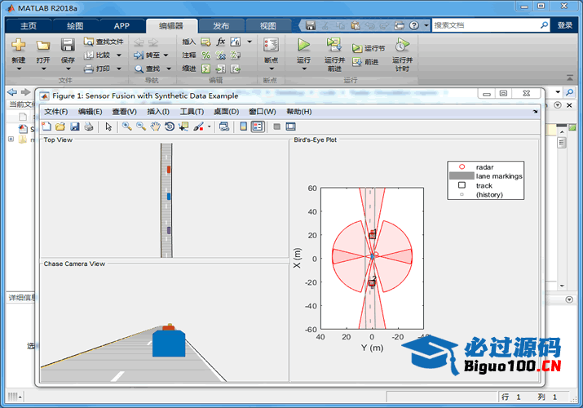Click the Login (登录) link
583x408 pixels.
(x=564, y=25)
